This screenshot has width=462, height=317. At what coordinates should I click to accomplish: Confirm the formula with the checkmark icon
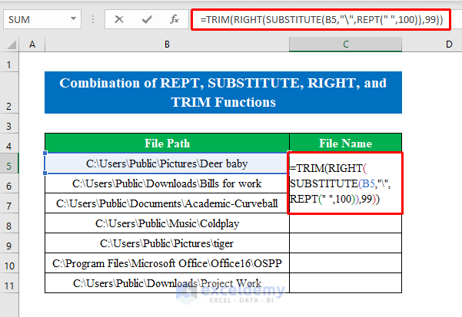pyautogui.click(x=147, y=19)
